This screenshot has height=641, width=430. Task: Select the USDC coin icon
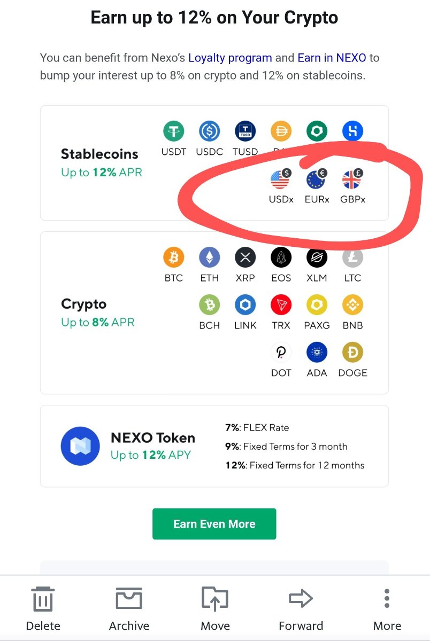209,131
